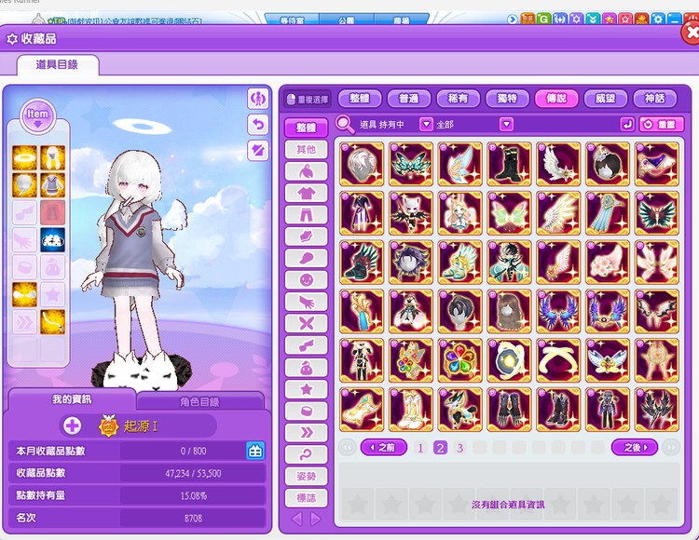
Task: Click the gift box icon beside monthly points
Action: click(x=254, y=451)
